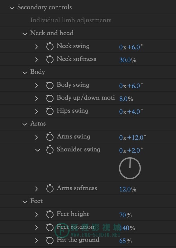Enable the Feet height stopwatch

click(50, 214)
